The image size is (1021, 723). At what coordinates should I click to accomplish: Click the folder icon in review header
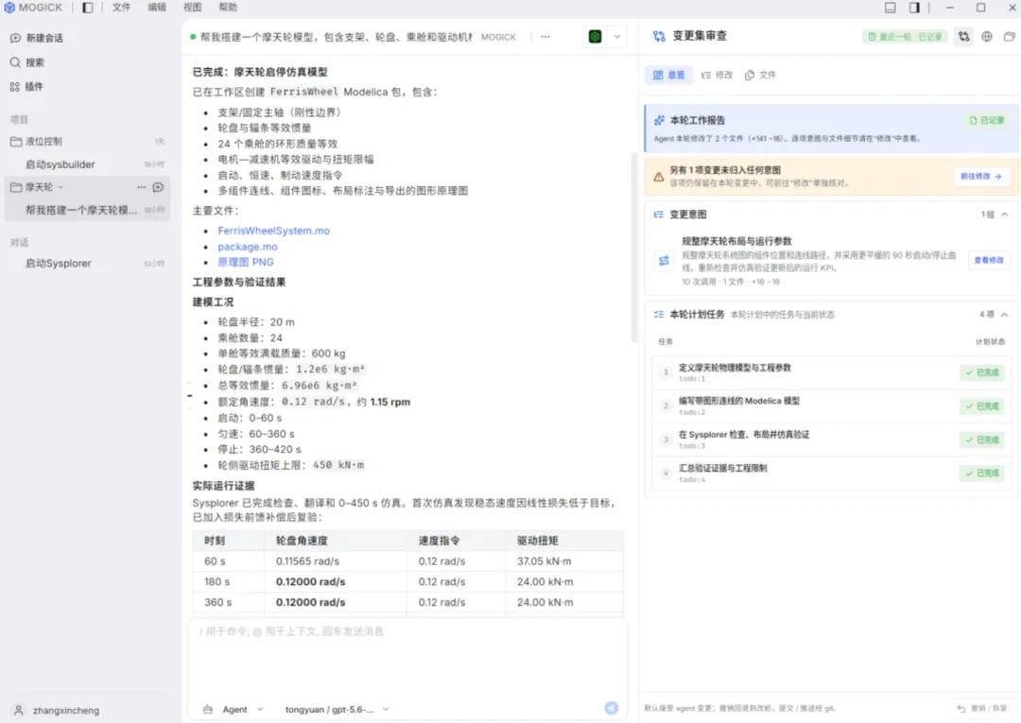[1010, 37]
